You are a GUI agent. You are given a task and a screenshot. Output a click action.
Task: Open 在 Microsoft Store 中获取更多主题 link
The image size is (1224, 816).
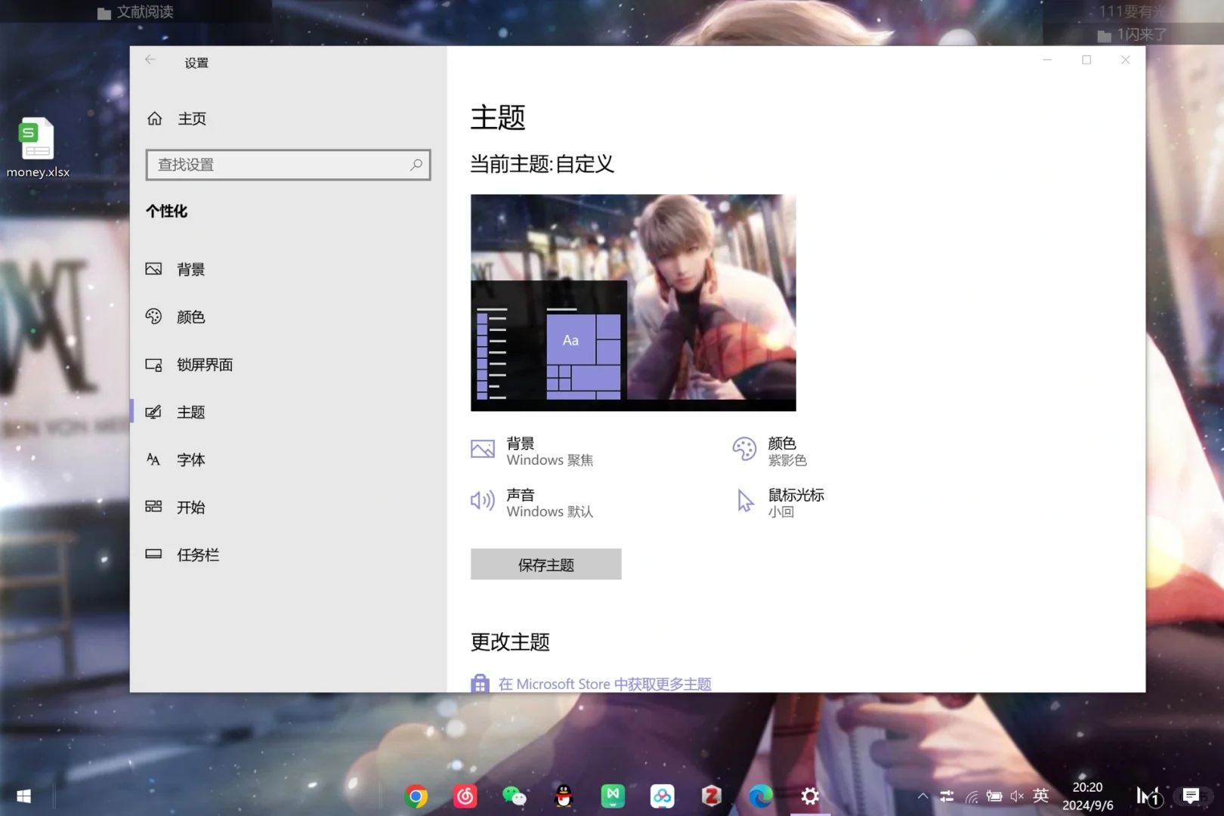605,684
